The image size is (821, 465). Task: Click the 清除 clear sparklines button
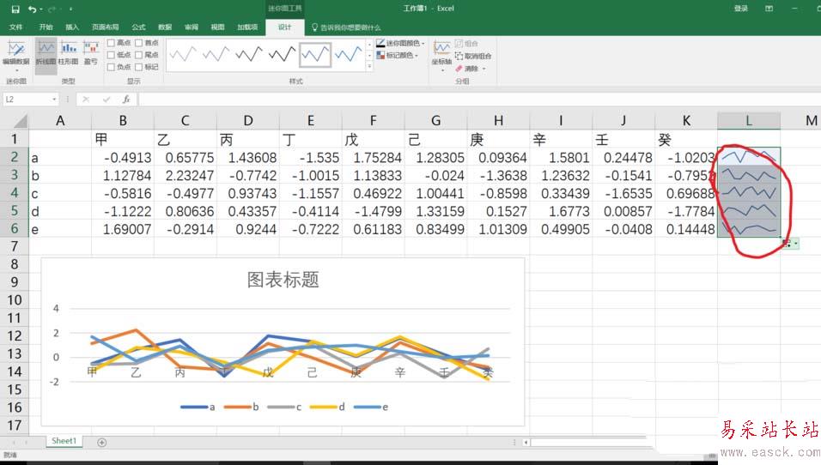(x=467, y=69)
